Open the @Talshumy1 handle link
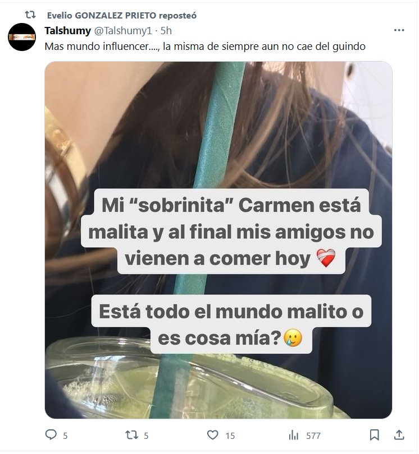This screenshot has height=454, width=419. tap(124, 31)
